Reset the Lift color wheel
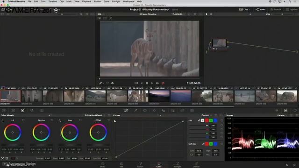299x168 pixels. click(23, 120)
